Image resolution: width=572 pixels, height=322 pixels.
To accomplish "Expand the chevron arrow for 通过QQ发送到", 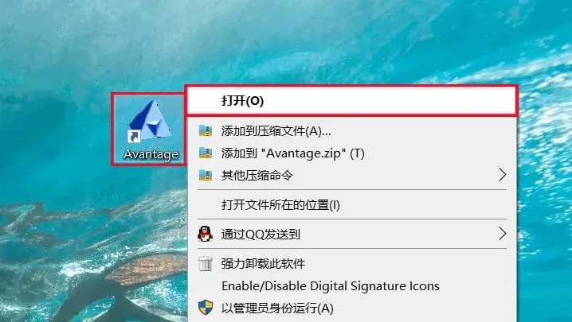I will coord(503,234).
